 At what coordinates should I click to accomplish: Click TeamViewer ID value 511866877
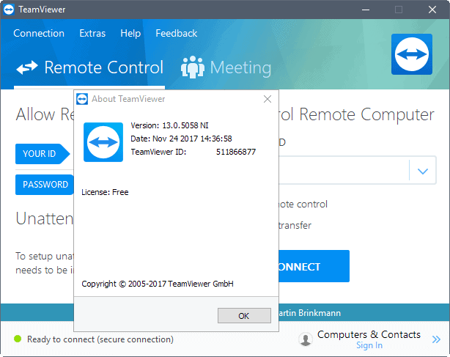pyautogui.click(x=235, y=152)
